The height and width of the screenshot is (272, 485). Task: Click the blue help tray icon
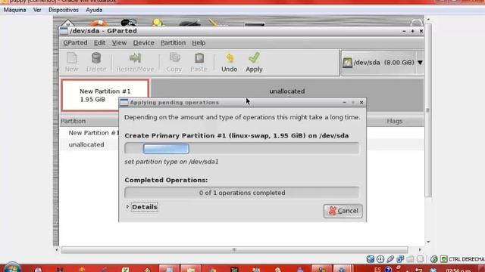(388, 269)
